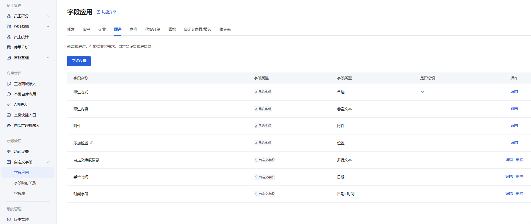The image size is (531, 224).
Task: Switch to the 商机 tab
Action: pyautogui.click(x=134, y=29)
